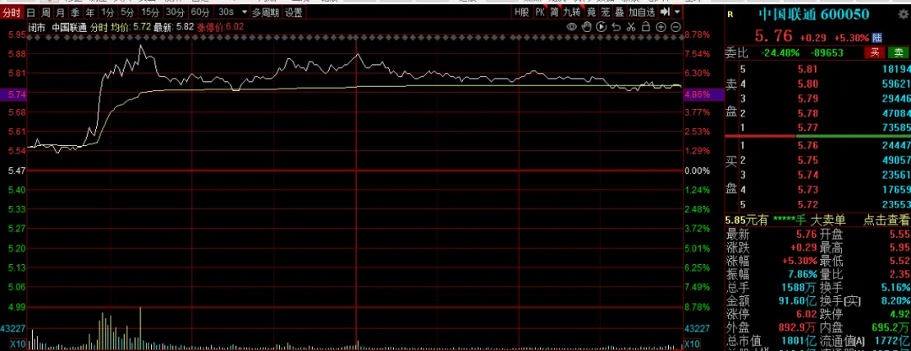Start replay with the circular play icon
This screenshot has height=351, width=911.
click(x=601, y=27)
